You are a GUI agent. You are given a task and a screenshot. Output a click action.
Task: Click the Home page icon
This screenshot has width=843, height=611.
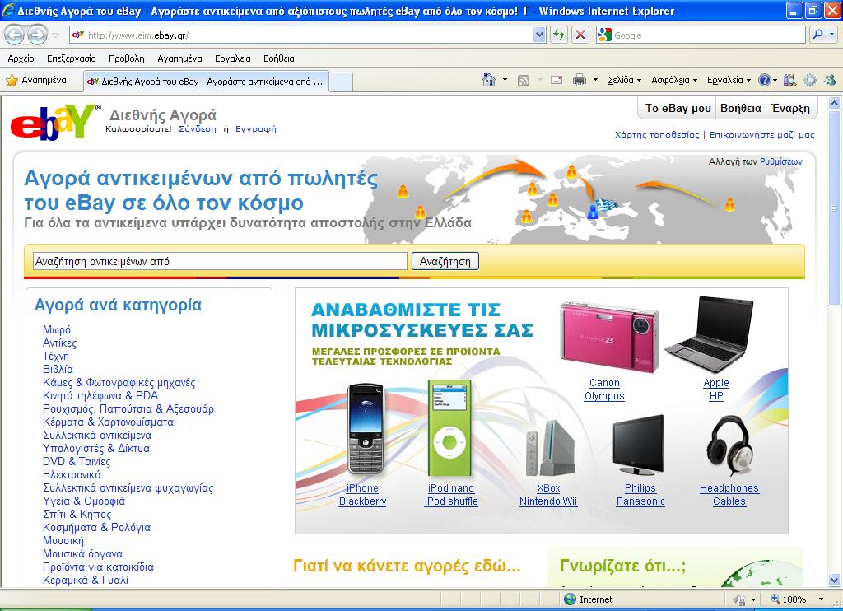(489, 80)
